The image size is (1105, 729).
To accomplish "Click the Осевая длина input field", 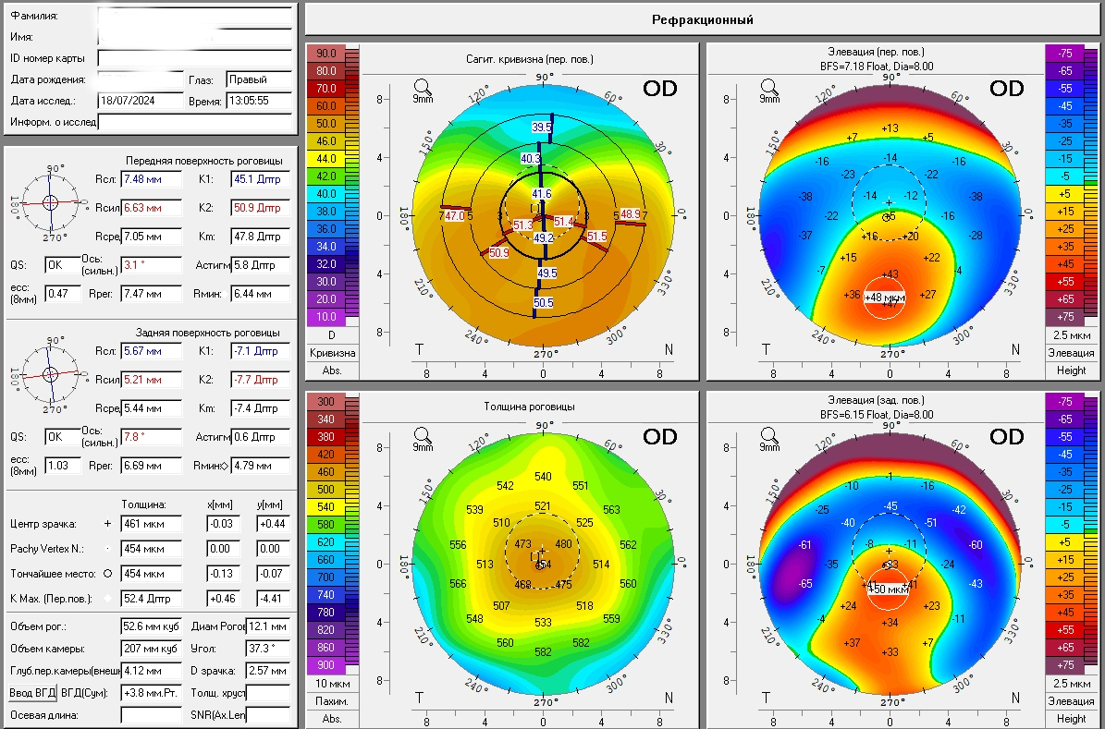I will 152,715.
